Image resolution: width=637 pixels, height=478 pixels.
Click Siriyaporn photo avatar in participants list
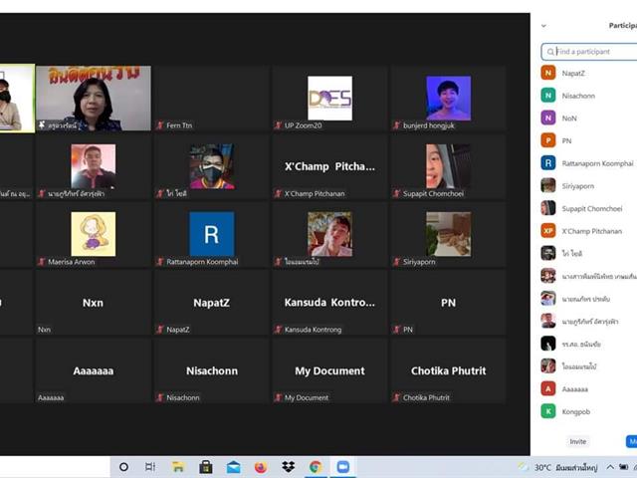point(548,185)
